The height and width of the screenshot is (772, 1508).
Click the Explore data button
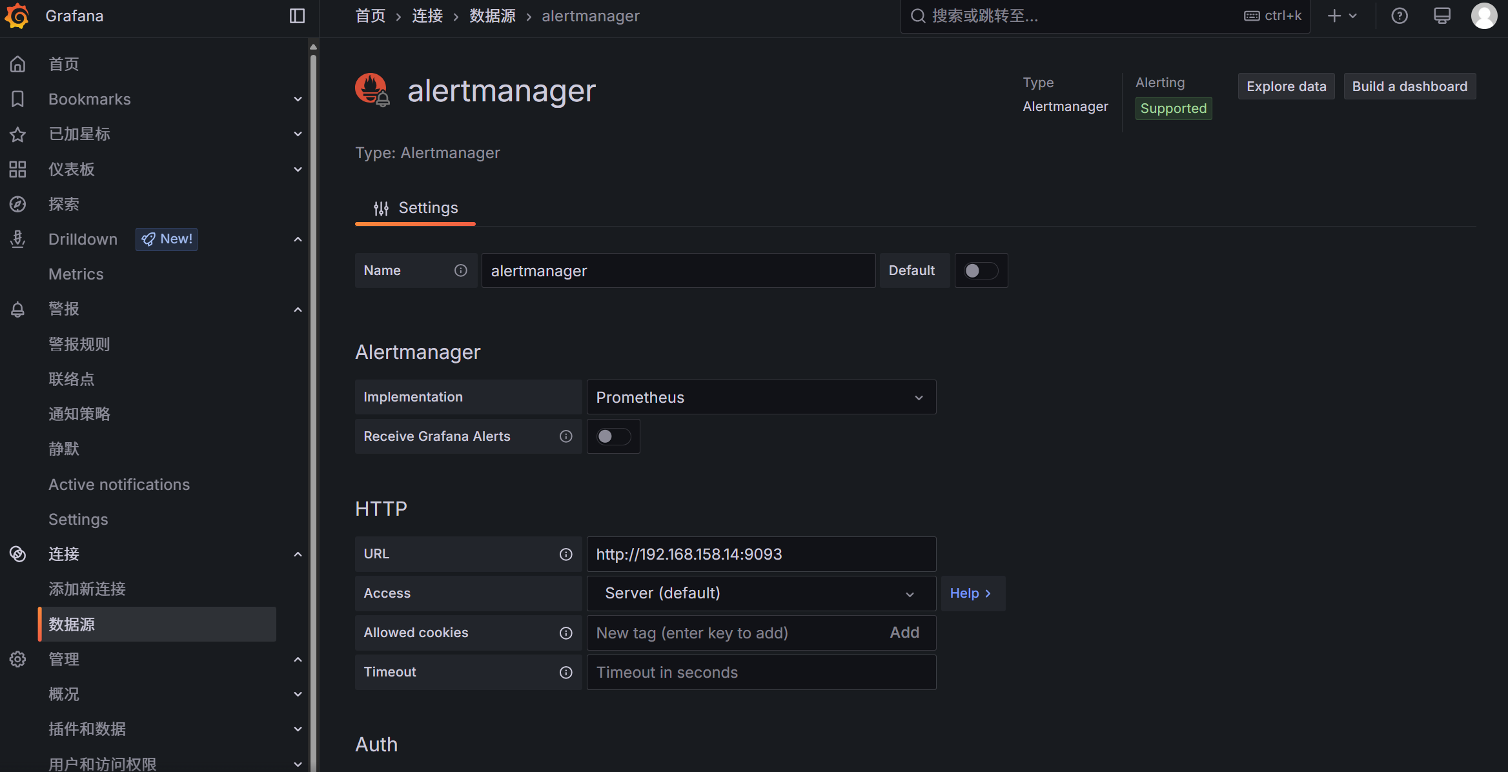click(x=1286, y=86)
